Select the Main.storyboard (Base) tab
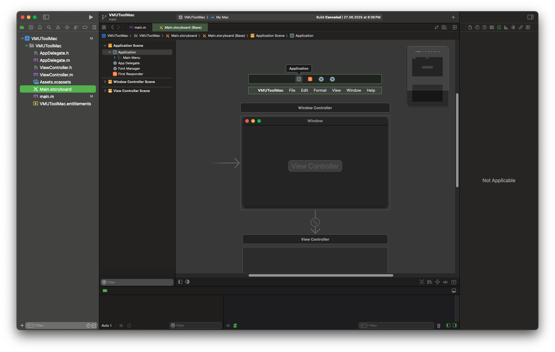The width and height of the screenshot is (555, 352). [180, 27]
